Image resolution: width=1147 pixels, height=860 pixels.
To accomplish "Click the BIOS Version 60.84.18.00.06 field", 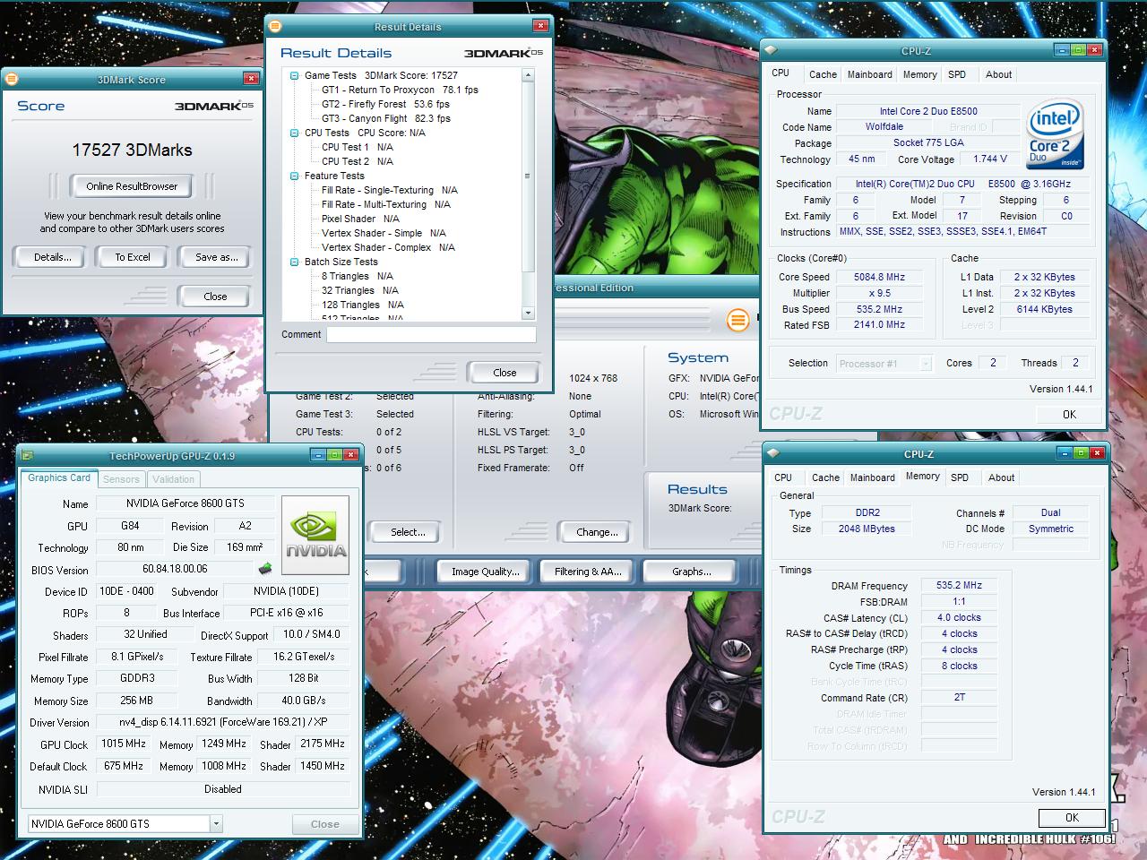I will tap(175, 569).
